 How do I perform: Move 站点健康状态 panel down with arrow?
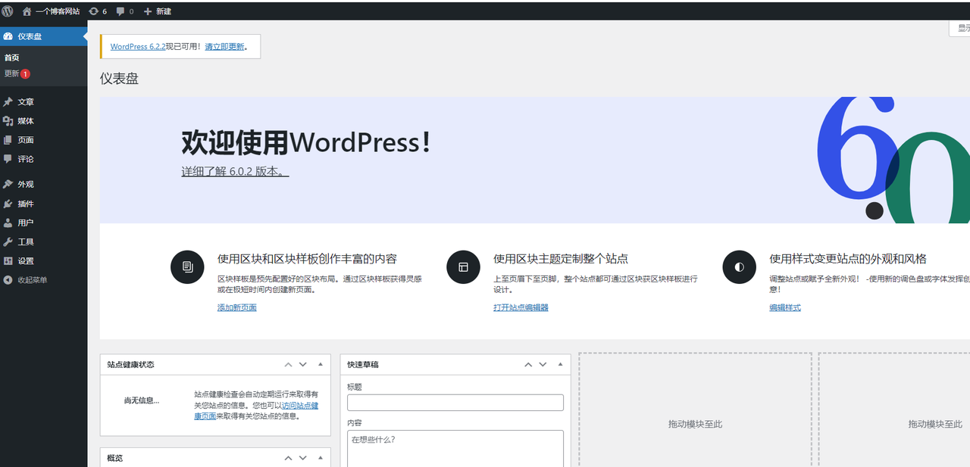click(x=303, y=364)
